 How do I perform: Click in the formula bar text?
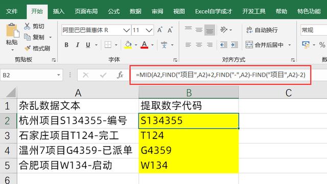[220, 75]
